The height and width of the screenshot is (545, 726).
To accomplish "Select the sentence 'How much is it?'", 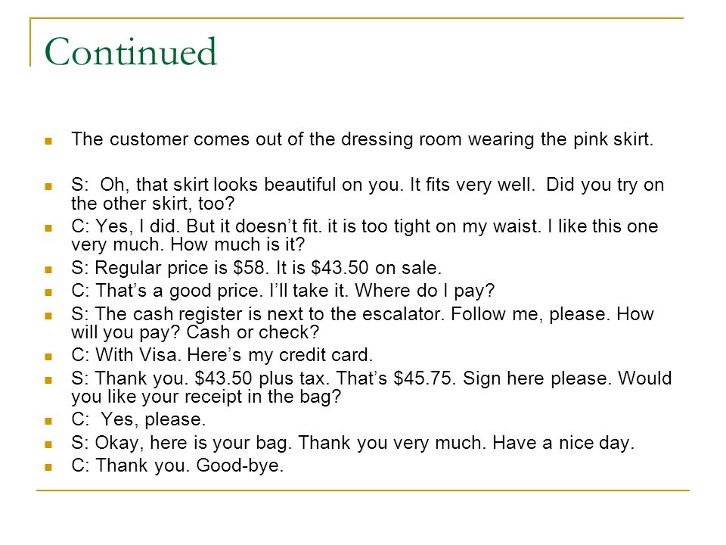I will pos(237,244).
